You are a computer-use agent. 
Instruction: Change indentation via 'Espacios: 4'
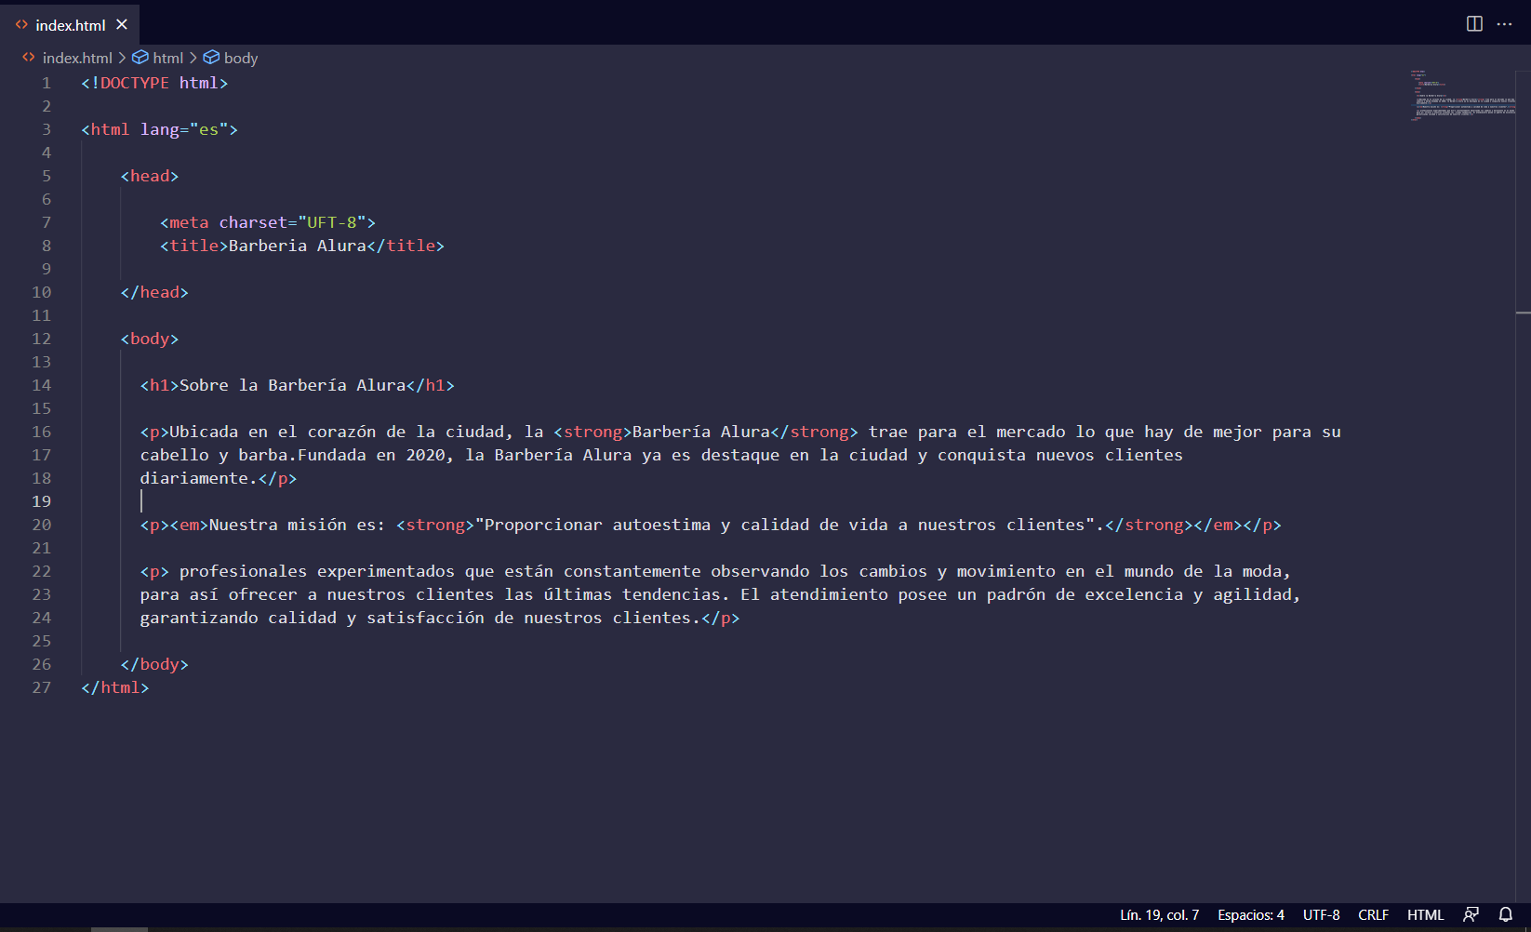coord(1250,915)
